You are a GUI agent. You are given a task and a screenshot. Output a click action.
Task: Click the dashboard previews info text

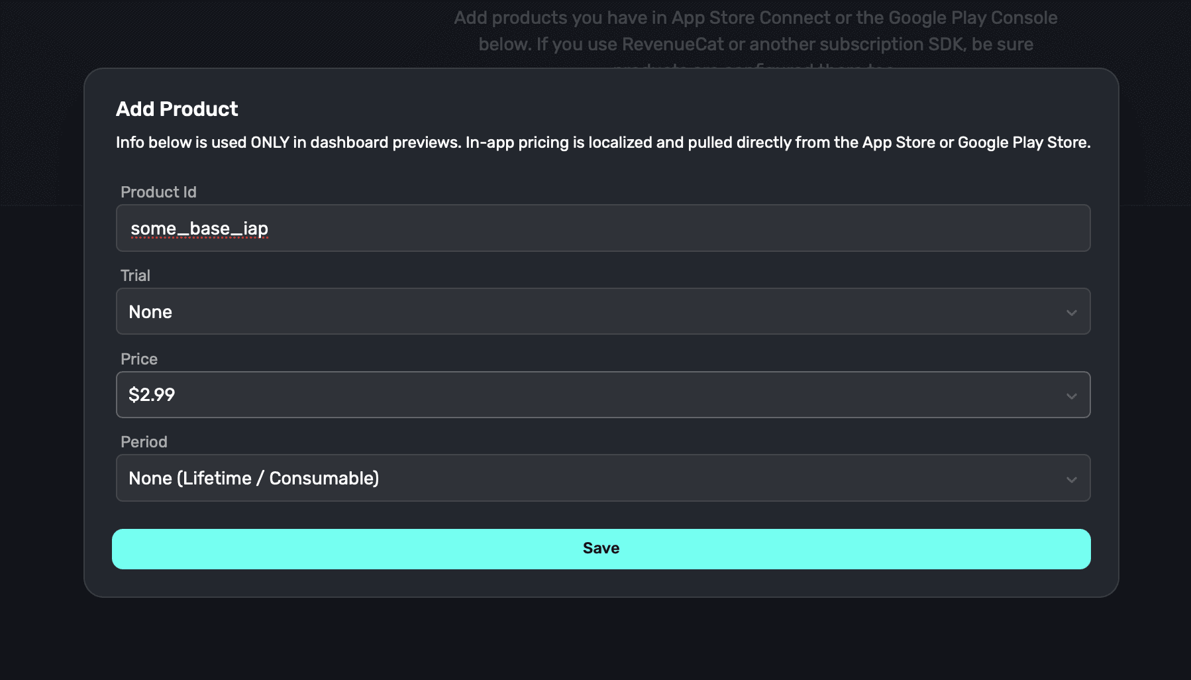tap(603, 142)
